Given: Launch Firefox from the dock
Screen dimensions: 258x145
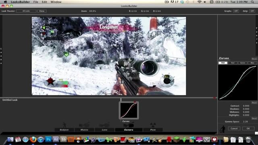Looking at the screenshot, I should 33,140.
